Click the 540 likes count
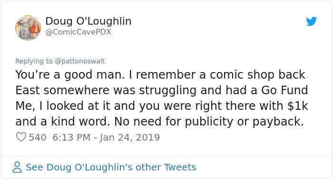 point(38,137)
